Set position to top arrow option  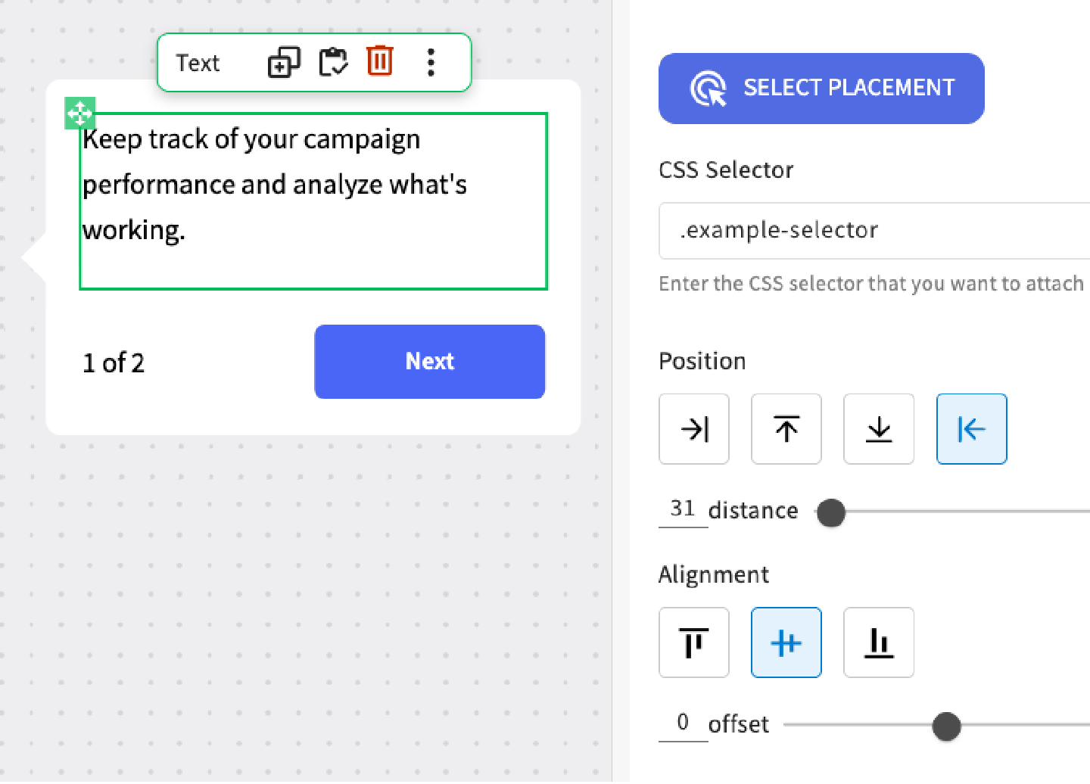(x=786, y=429)
